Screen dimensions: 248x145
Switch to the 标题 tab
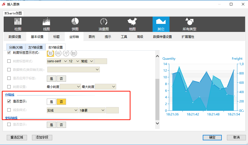click(56, 37)
